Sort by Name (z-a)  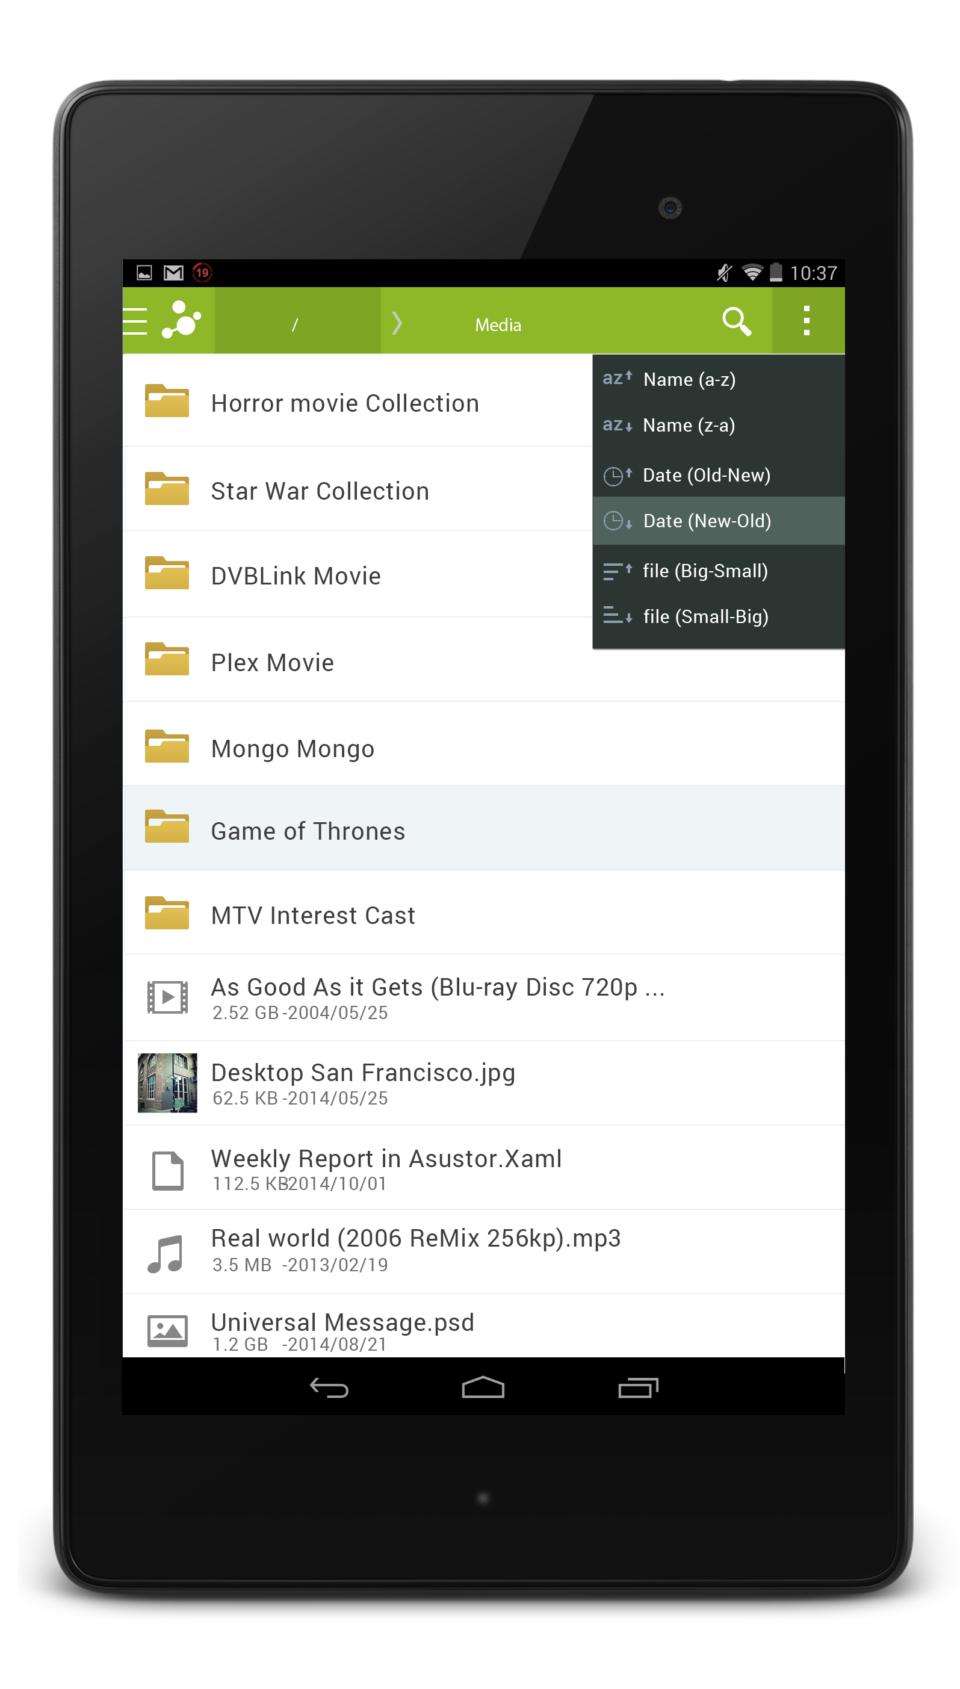point(718,425)
